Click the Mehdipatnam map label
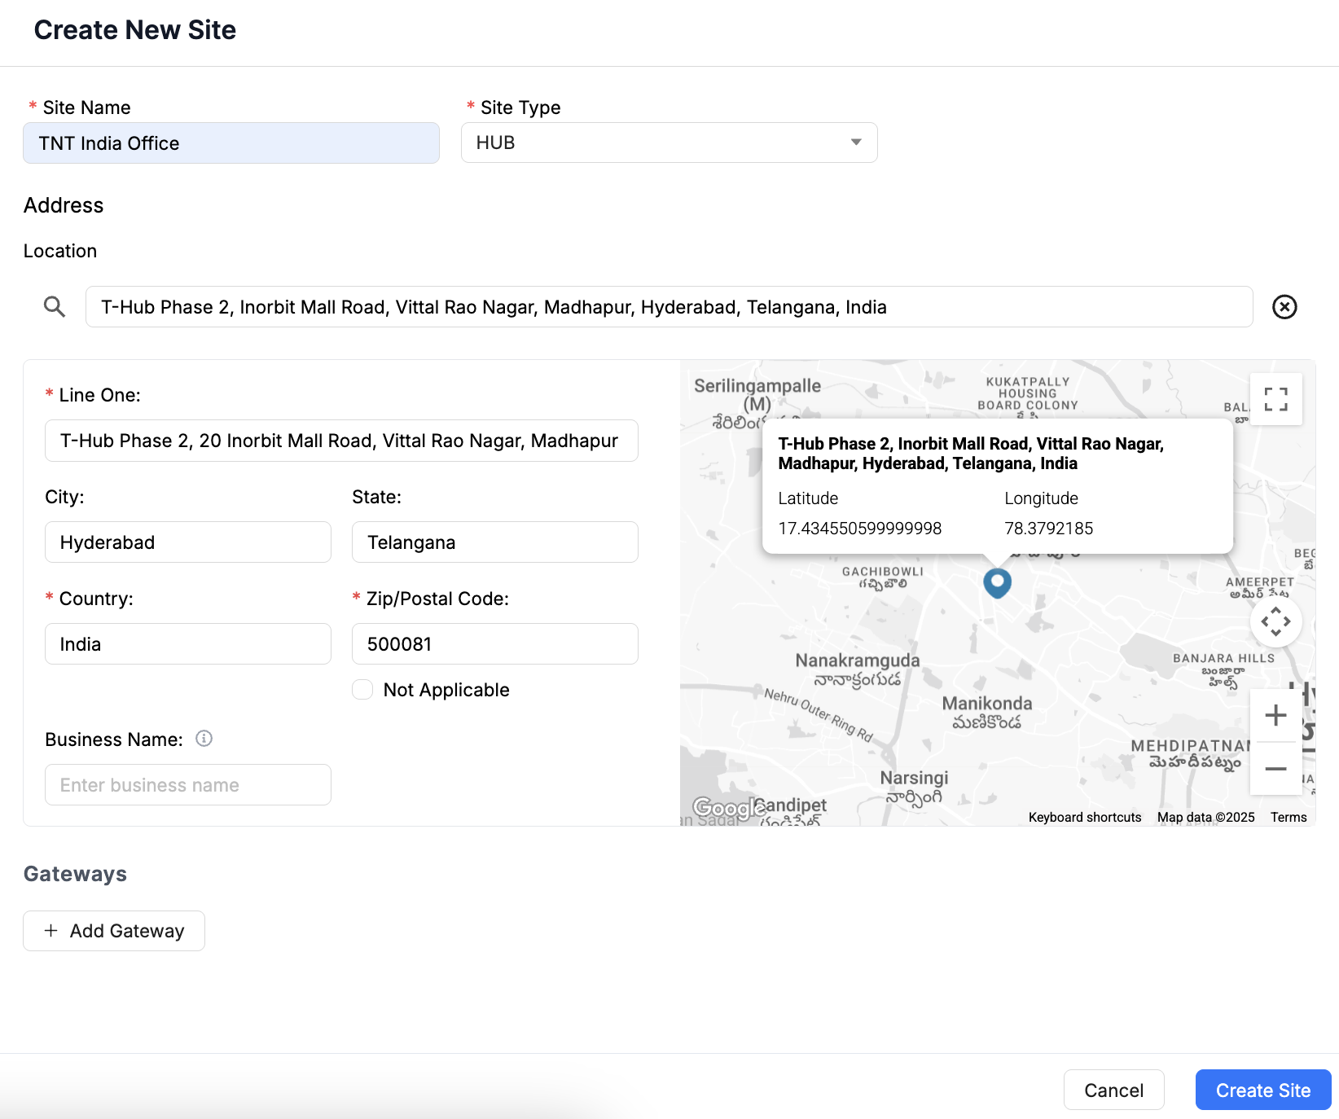Viewport: 1339px width, 1119px height. tap(1192, 754)
